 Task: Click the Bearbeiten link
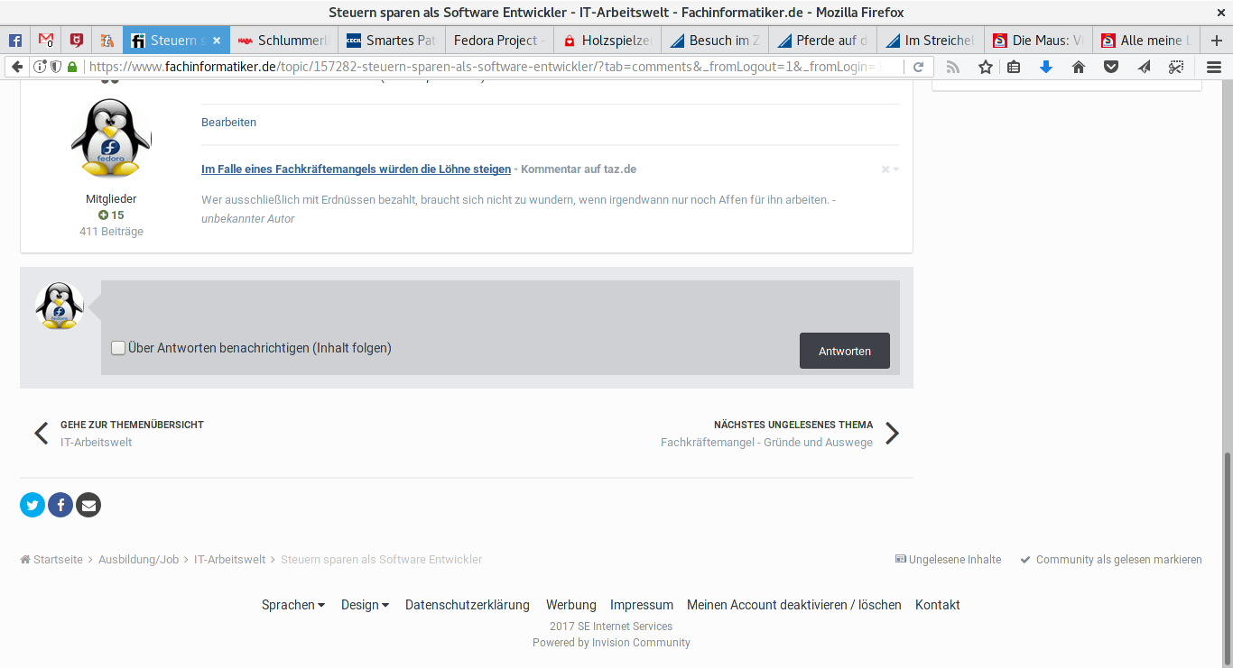point(228,122)
